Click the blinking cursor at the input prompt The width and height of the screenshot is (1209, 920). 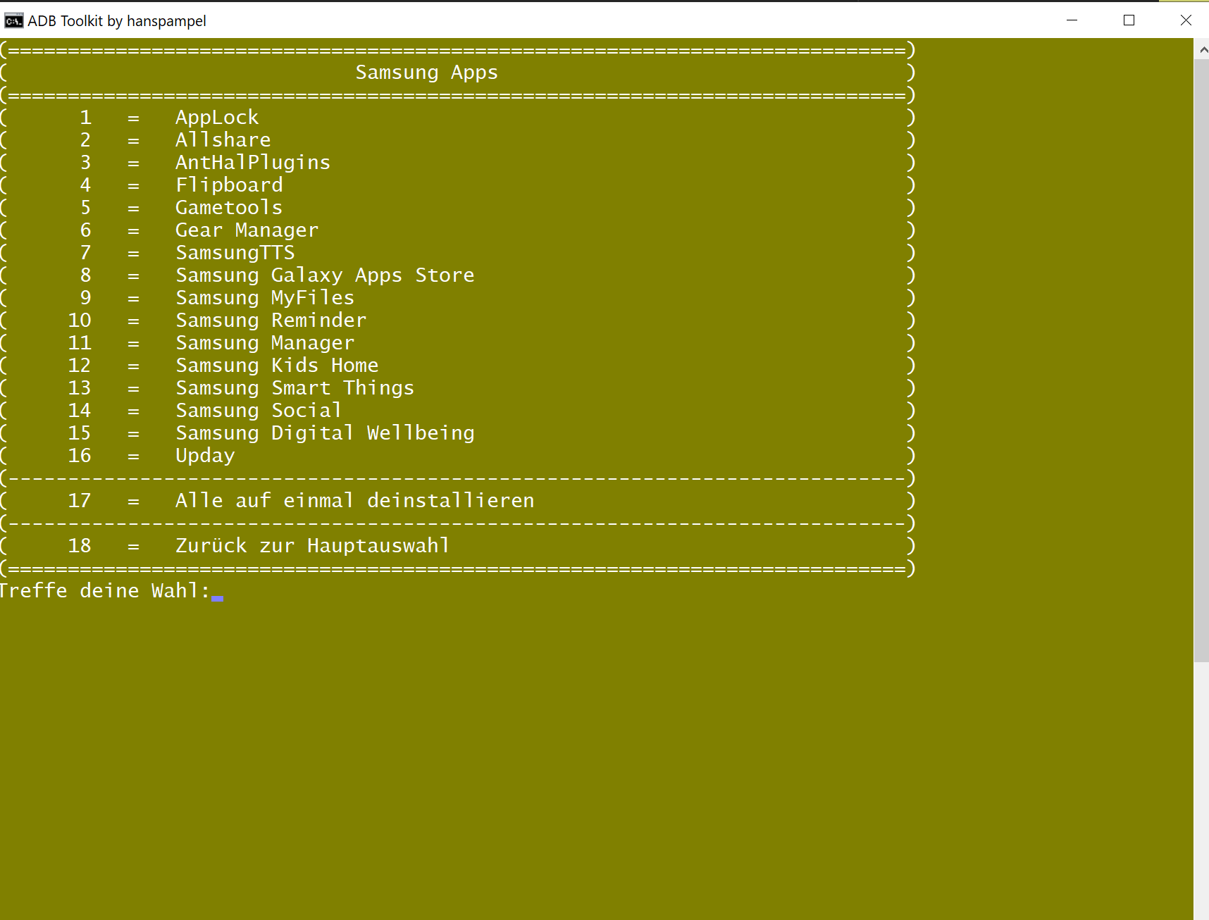(x=217, y=598)
